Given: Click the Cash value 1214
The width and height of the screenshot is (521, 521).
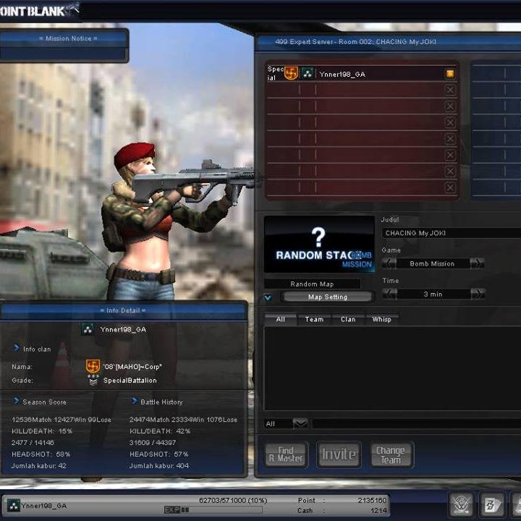Looking at the screenshot, I should pyautogui.click(x=379, y=510).
